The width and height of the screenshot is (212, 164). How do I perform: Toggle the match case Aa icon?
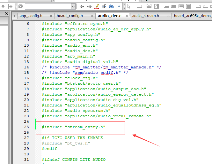111,6
